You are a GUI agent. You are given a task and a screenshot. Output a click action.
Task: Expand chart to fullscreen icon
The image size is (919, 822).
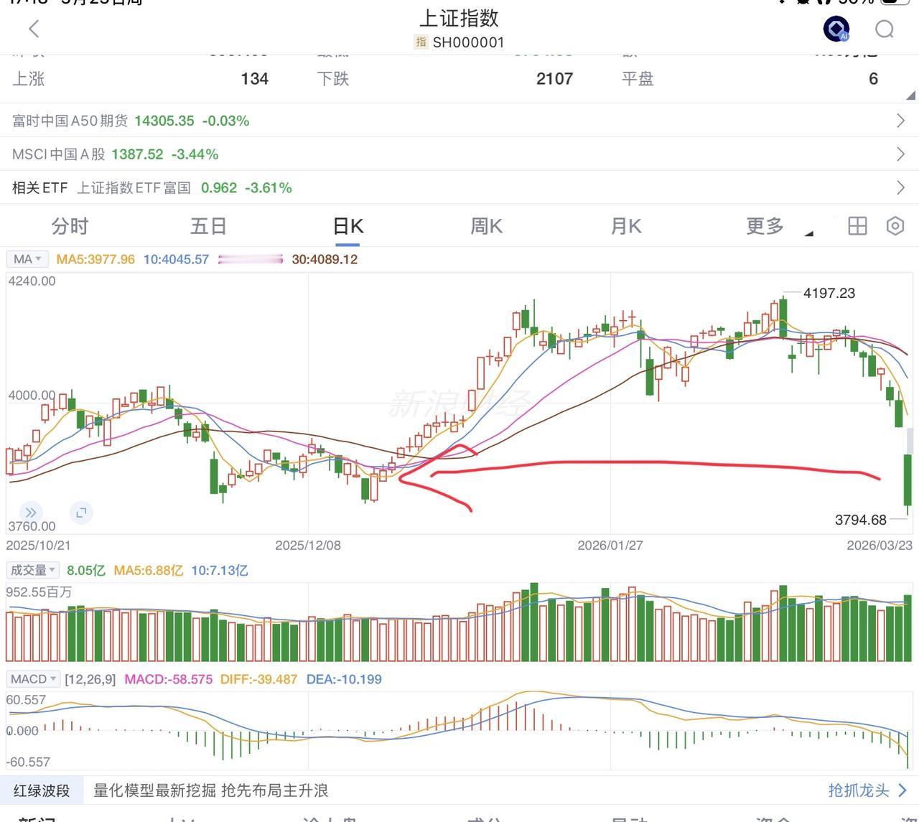click(81, 513)
